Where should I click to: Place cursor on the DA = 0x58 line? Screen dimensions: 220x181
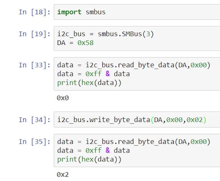pyautogui.click(x=75, y=42)
